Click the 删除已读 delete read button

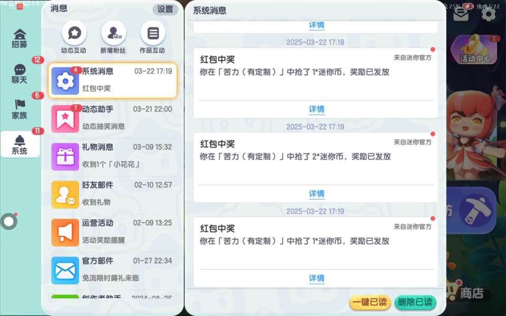point(415,302)
